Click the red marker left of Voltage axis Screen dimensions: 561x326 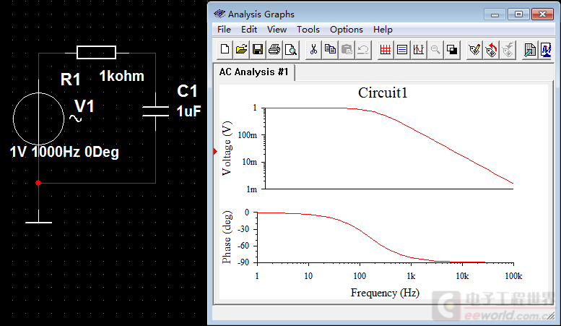215,152
